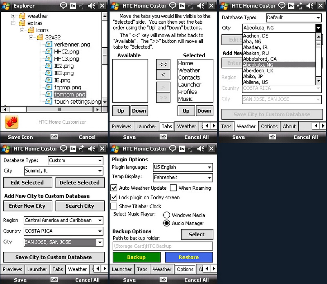The width and height of the screenshot is (327, 284).
Task: Click the Save Icon softkey
Action: (x=20, y=137)
